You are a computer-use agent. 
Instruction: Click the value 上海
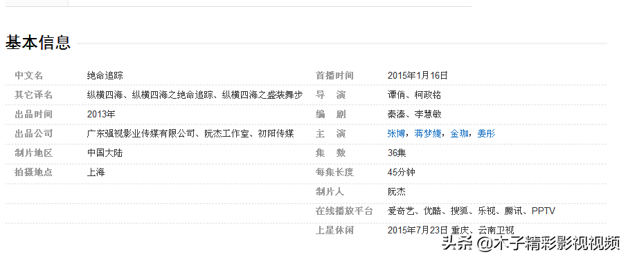(x=96, y=172)
